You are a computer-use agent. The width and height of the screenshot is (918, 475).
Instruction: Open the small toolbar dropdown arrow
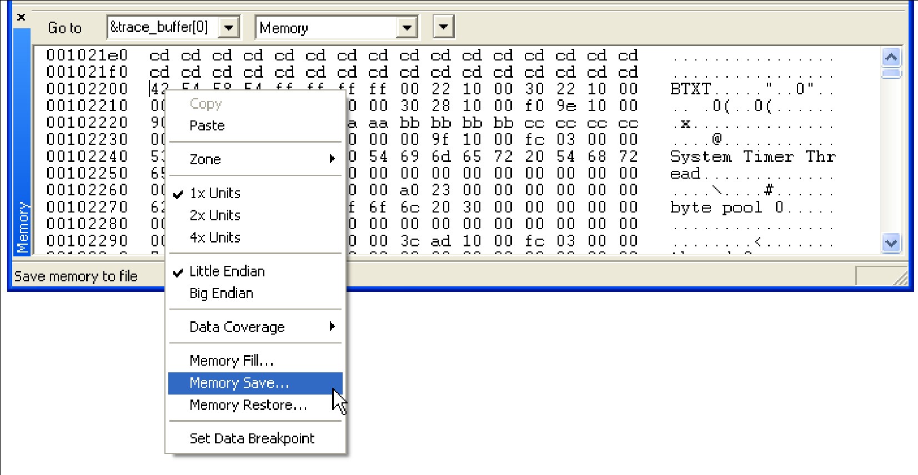(x=443, y=27)
